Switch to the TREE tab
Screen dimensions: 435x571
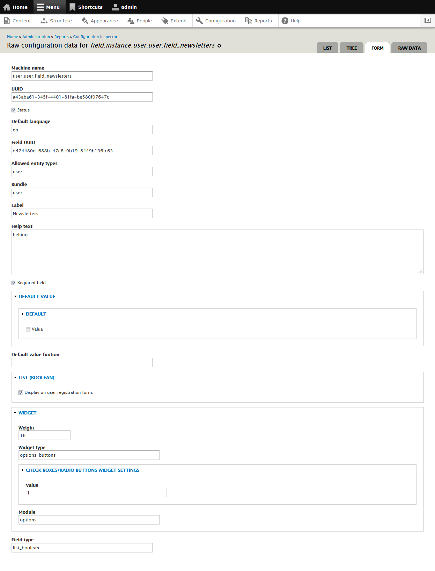coord(352,48)
